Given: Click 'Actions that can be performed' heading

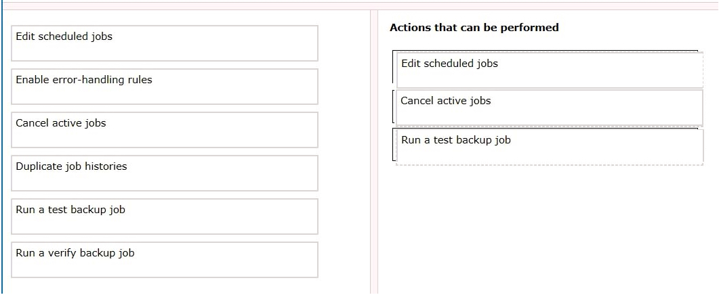Looking at the screenshot, I should (474, 28).
